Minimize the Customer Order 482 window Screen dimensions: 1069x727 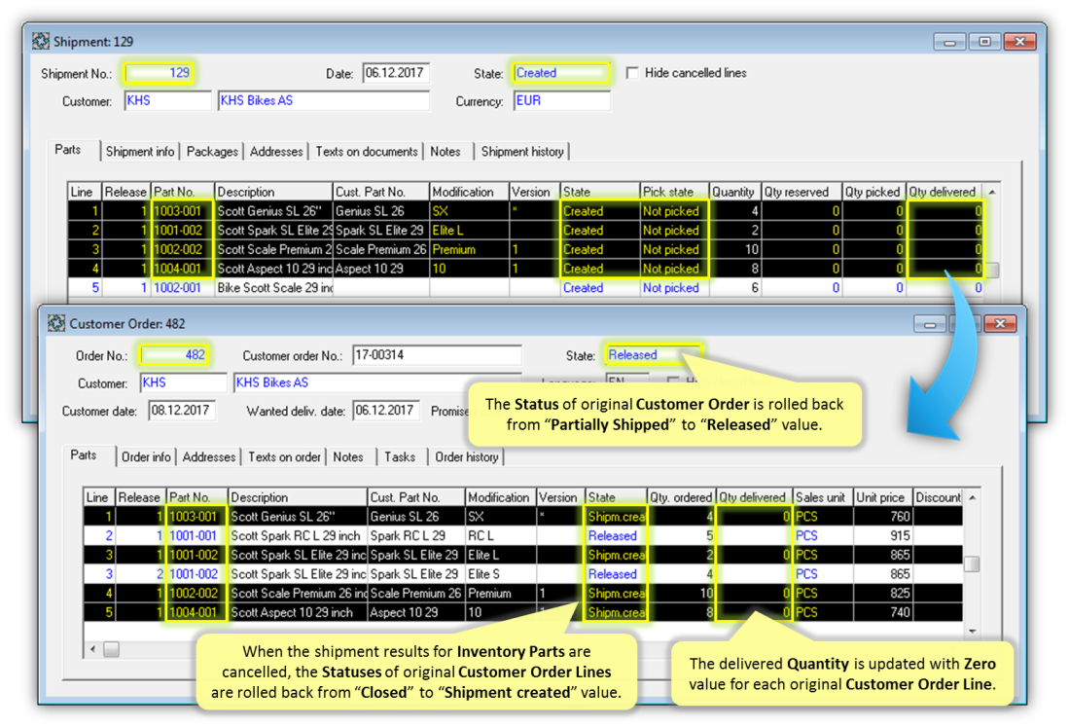(x=929, y=323)
